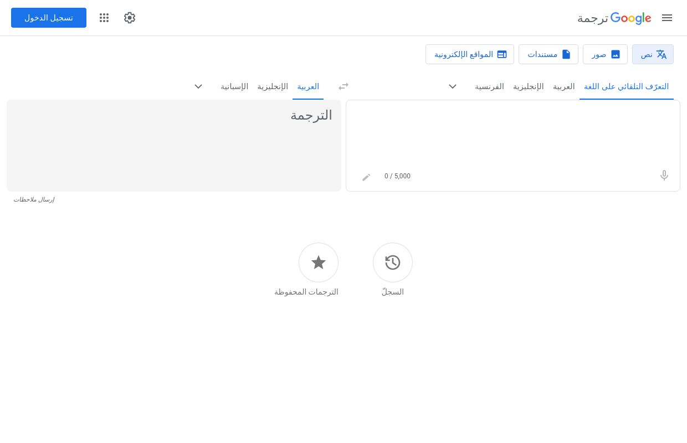Image resolution: width=687 pixels, height=443 pixels.
Task: Enable automatic language detection
Action: tap(627, 86)
